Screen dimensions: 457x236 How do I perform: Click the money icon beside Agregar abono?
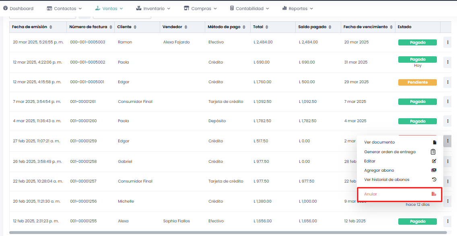[434, 170]
